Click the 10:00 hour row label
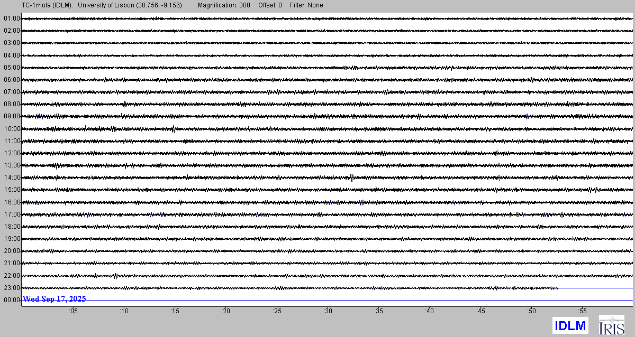The image size is (635, 337). (x=12, y=129)
